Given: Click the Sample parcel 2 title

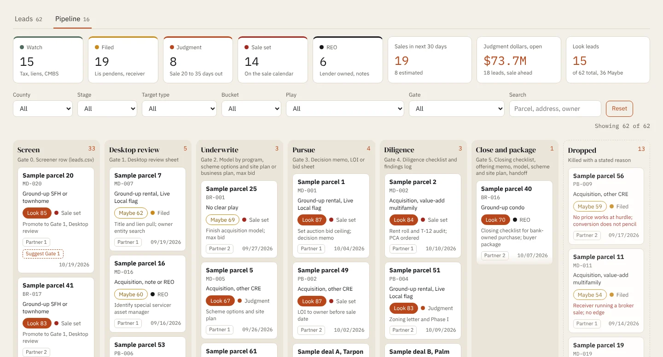Looking at the screenshot, I should click(413, 182).
